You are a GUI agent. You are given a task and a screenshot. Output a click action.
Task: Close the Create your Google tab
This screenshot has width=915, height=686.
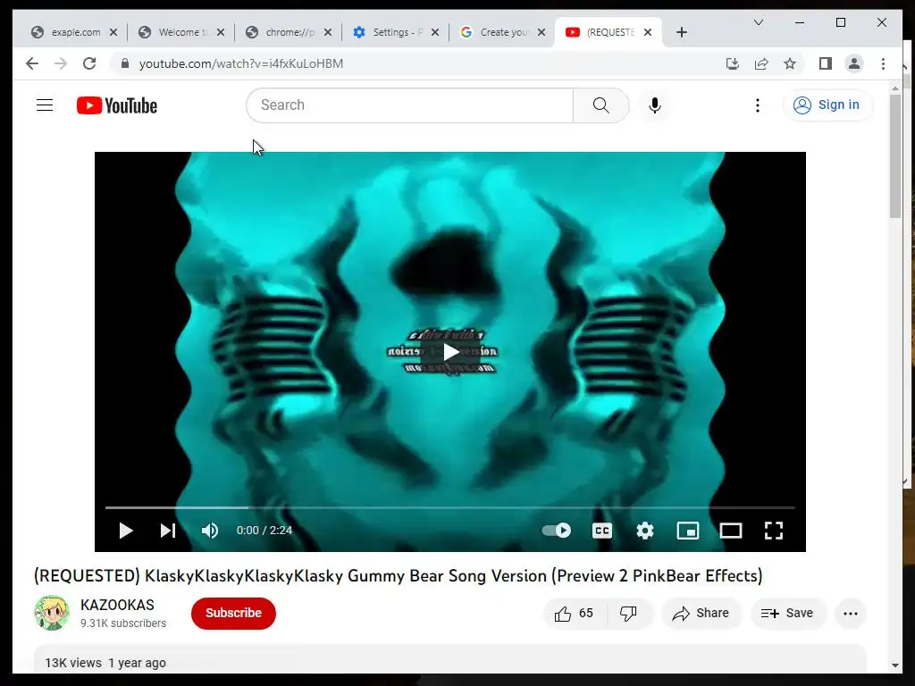pyautogui.click(x=541, y=32)
